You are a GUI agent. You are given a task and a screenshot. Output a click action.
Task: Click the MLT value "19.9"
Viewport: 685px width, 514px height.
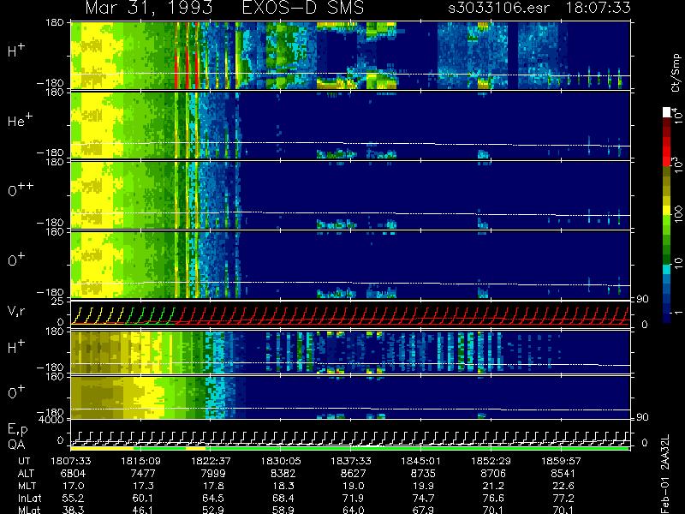click(x=423, y=486)
